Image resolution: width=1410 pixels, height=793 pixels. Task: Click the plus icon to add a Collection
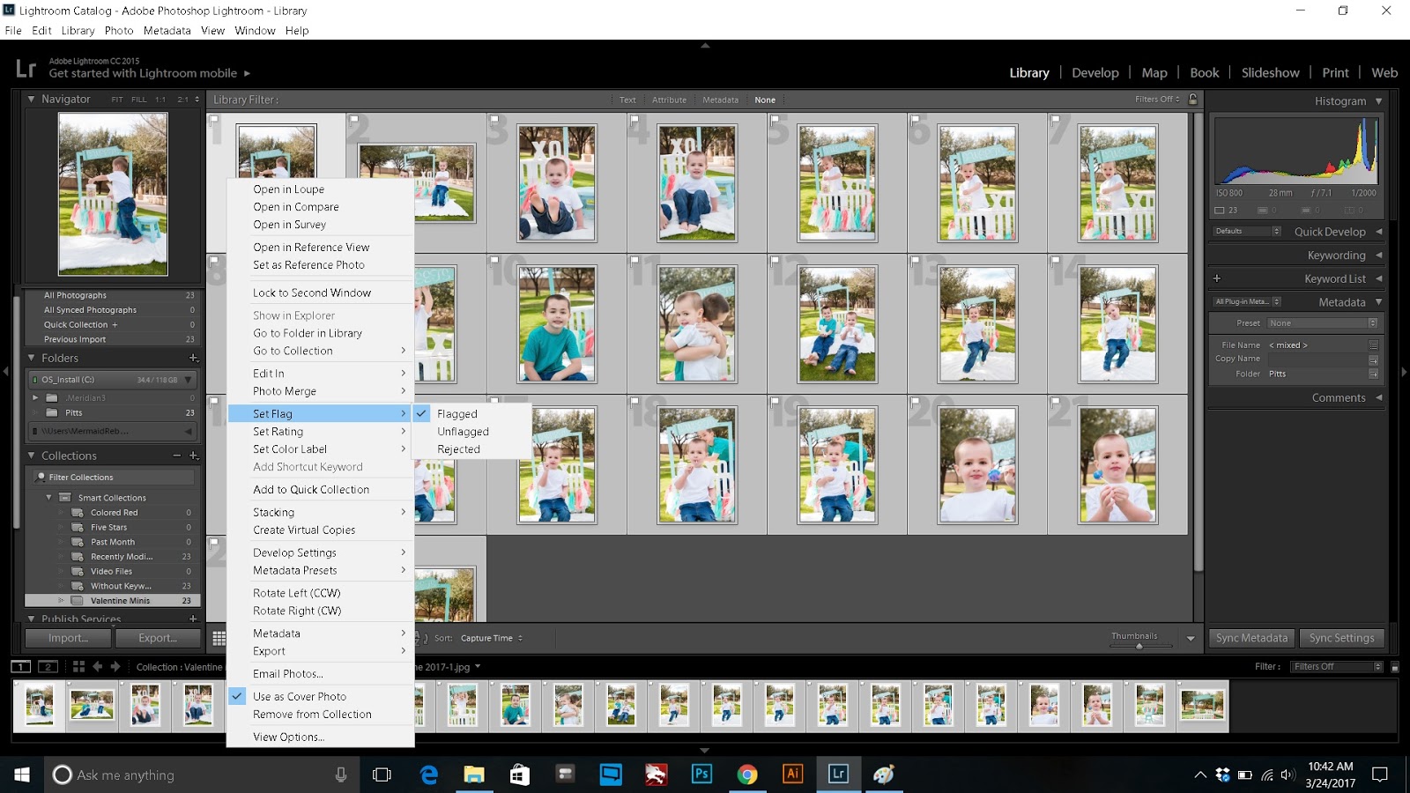click(193, 456)
